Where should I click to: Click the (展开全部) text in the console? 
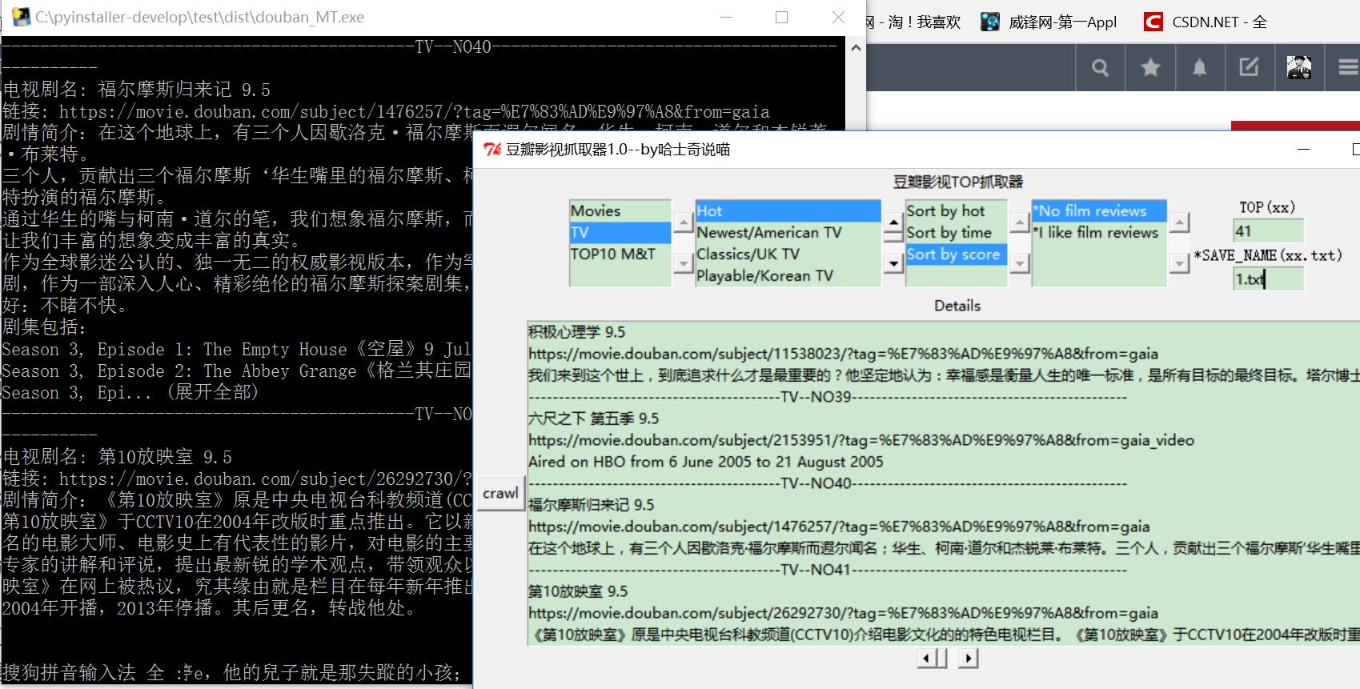point(212,393)
